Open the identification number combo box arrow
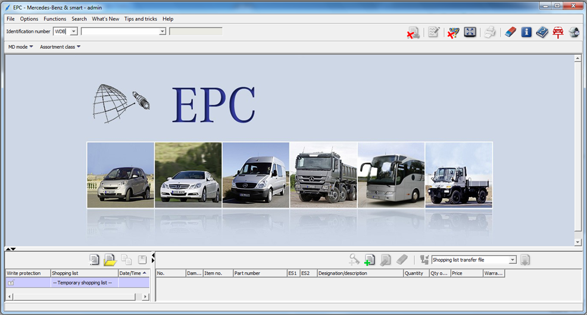The height and width of the screenshot is (315, 587). coord(162,32)
